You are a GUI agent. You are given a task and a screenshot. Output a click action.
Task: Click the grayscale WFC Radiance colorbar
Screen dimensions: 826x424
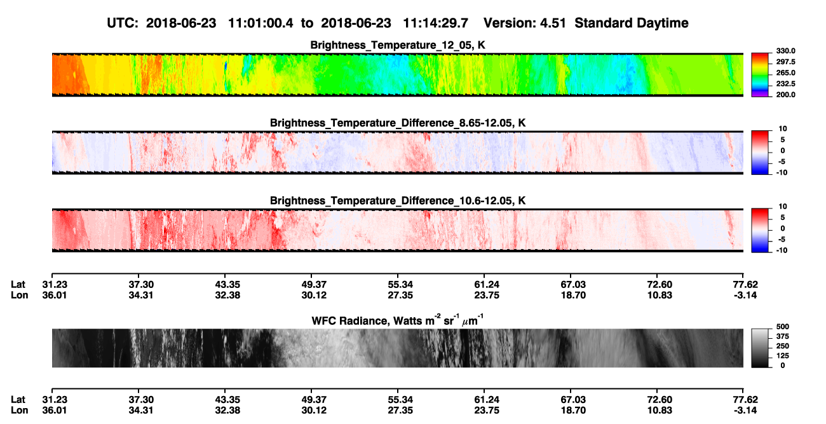(760, 348)
